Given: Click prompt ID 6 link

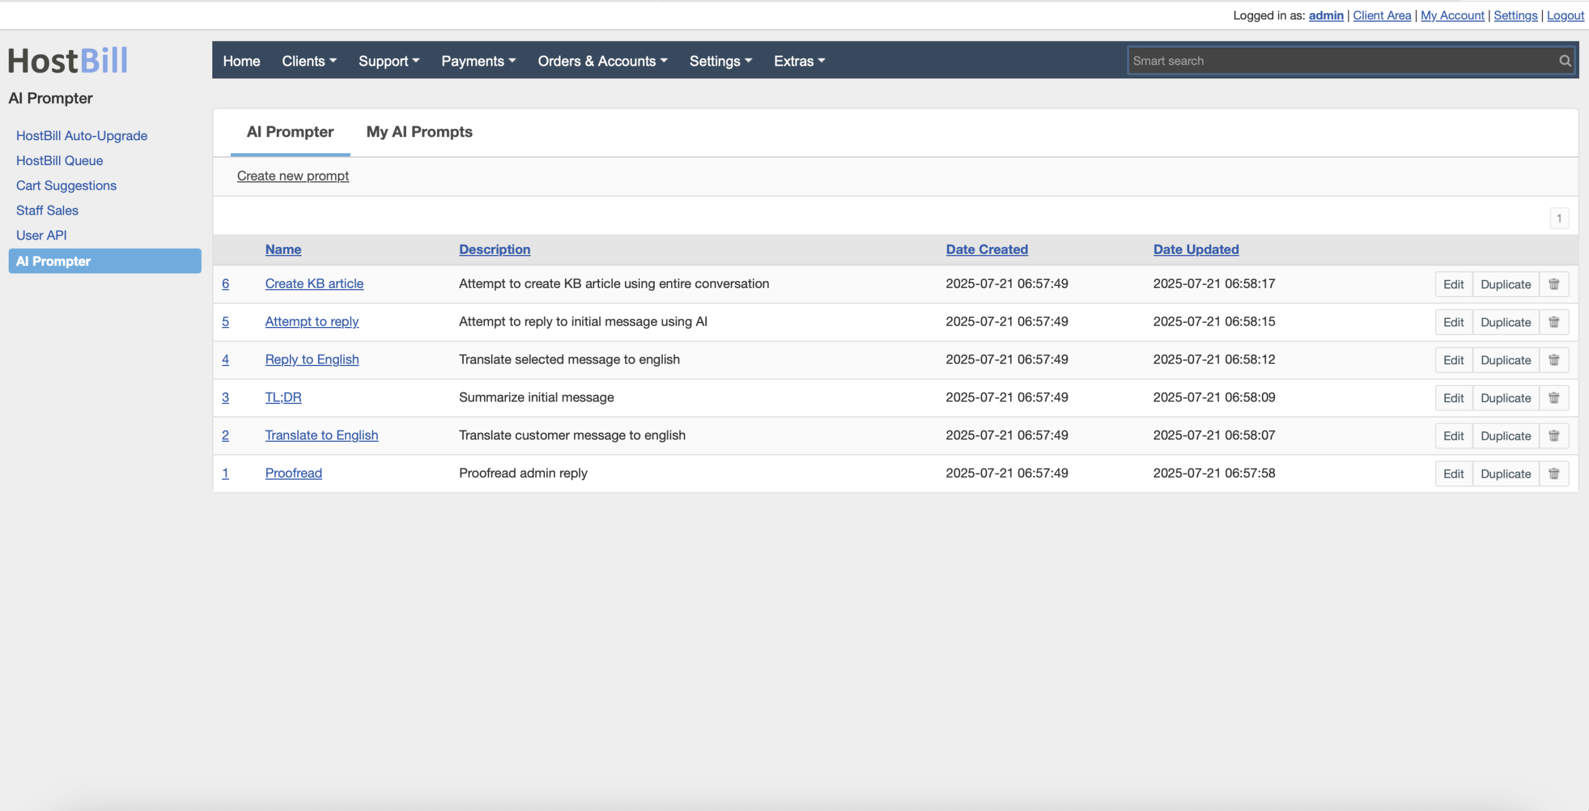Looking at the screenshot, I should click(225, 284).
